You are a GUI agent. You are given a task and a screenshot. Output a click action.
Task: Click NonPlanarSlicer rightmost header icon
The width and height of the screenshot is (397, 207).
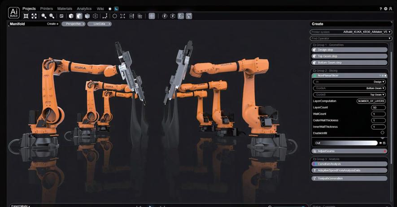(385, 76)
